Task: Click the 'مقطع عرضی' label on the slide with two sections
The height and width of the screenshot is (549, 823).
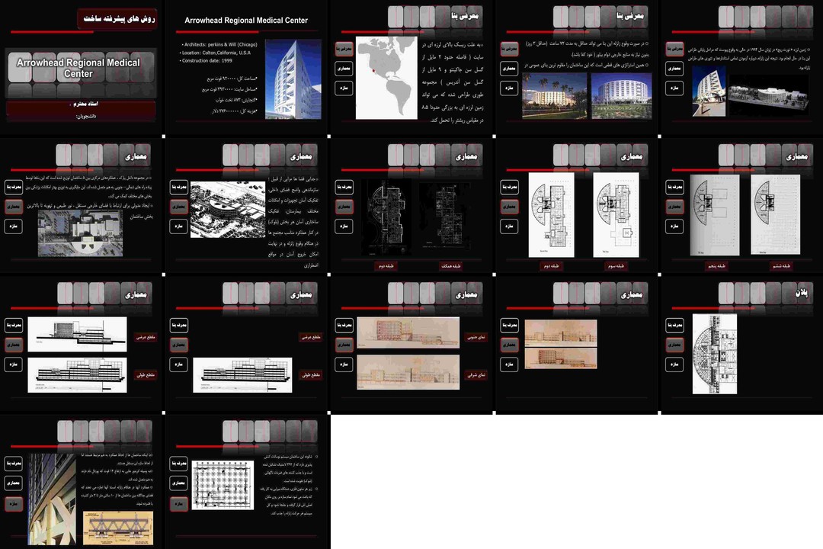Action: (146, 337)
